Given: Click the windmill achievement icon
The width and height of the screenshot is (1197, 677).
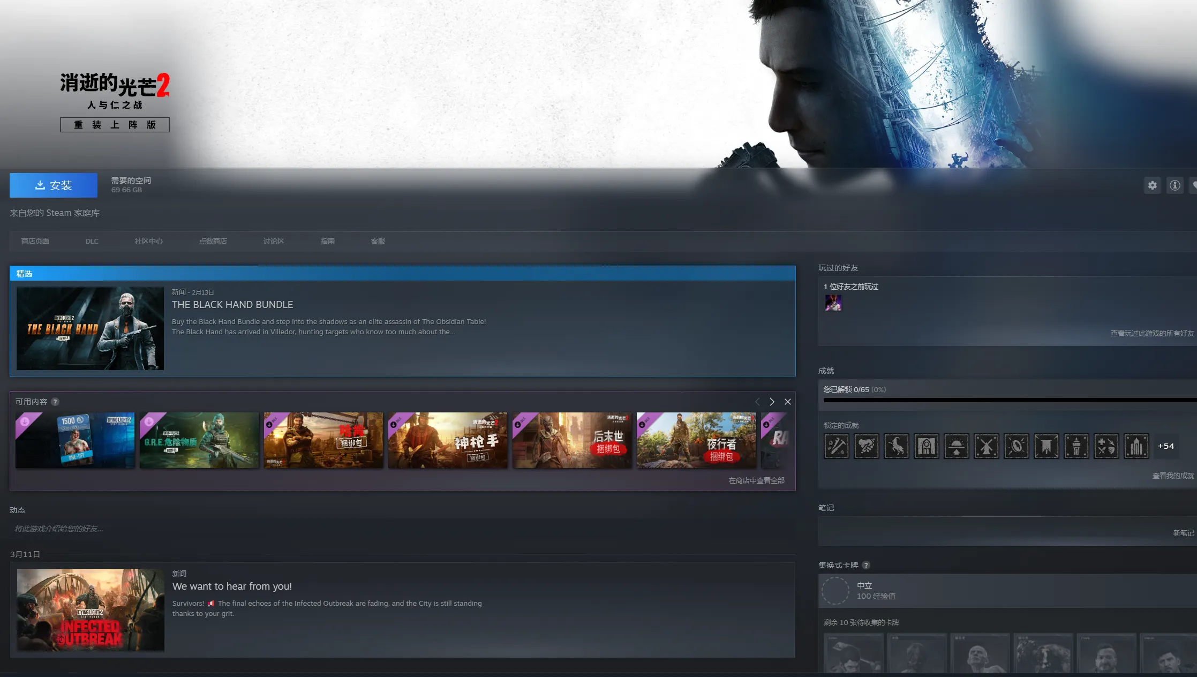Looking at the screenshot, I should tap(986, 446).
